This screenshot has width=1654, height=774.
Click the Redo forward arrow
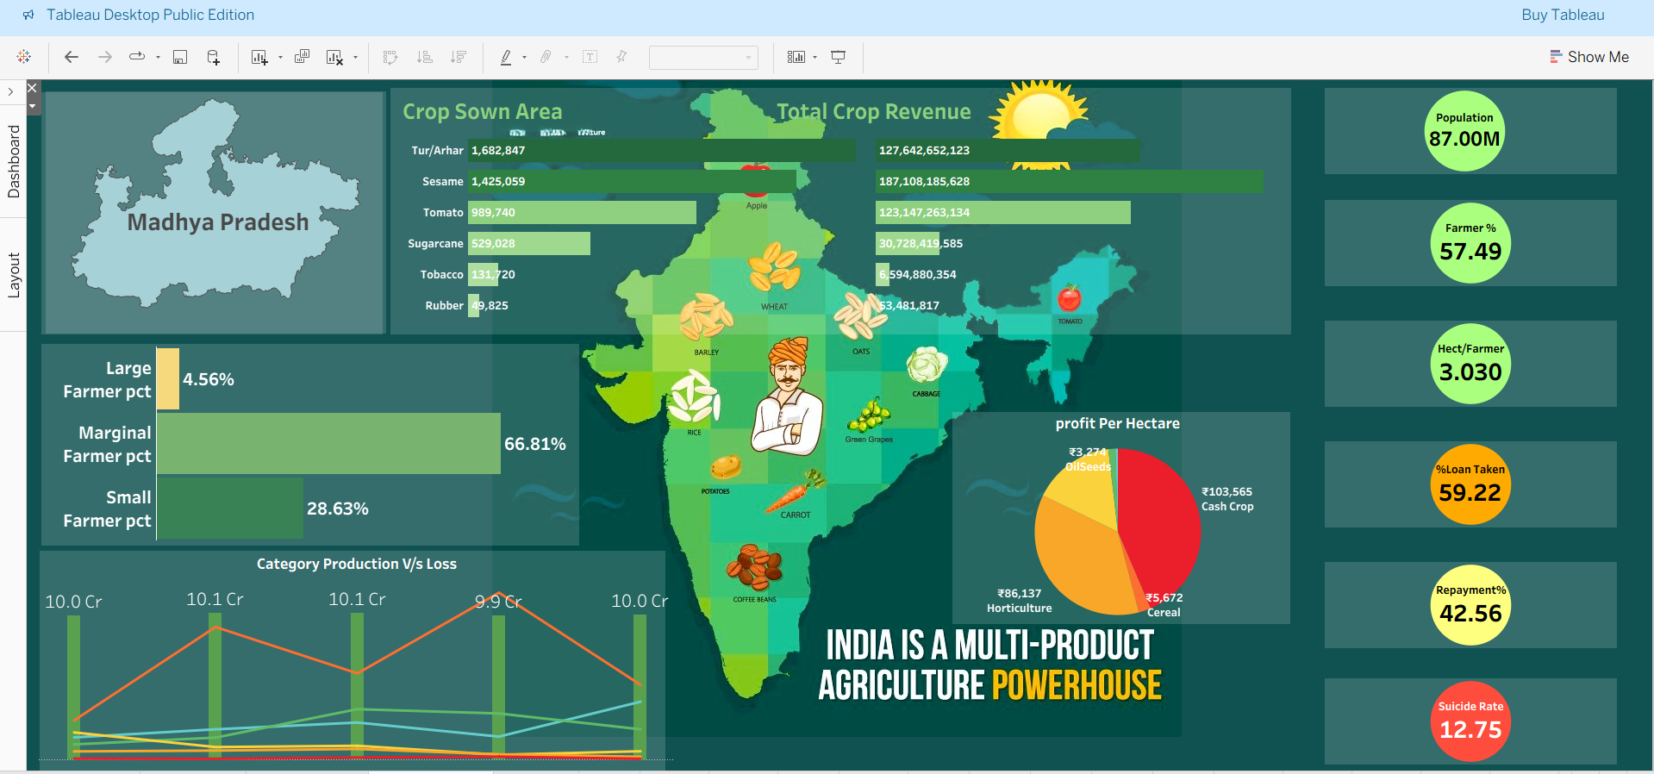click(105, 57)
